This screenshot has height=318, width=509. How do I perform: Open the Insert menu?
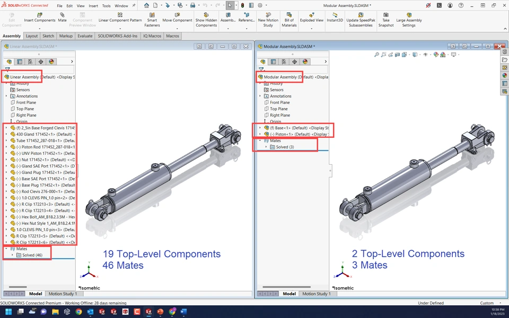tap(93, 6)
